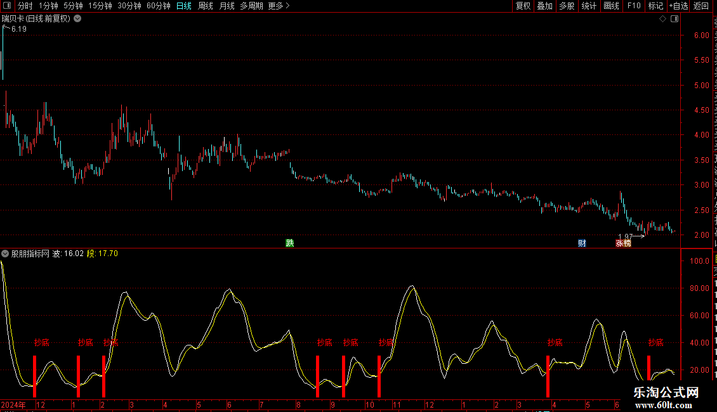The image size is (717, 412).
Task: Expand the 更多 periods menu
Action: click(279, 6)
